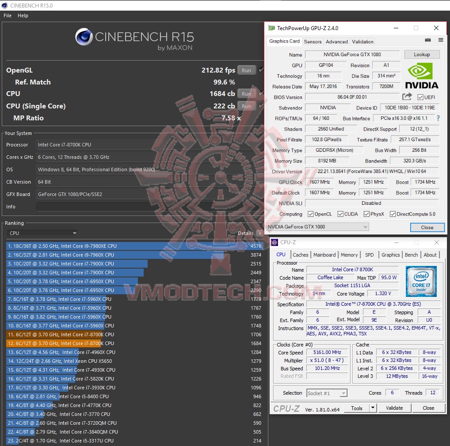Toggle the CPU Single Core checkmark

click(x=261, y=106)
